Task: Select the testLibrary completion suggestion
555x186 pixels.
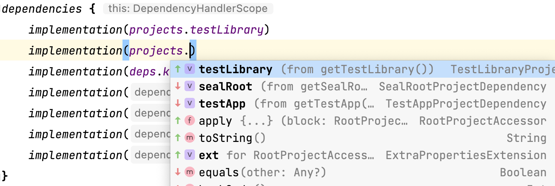Action: point(363,69)
